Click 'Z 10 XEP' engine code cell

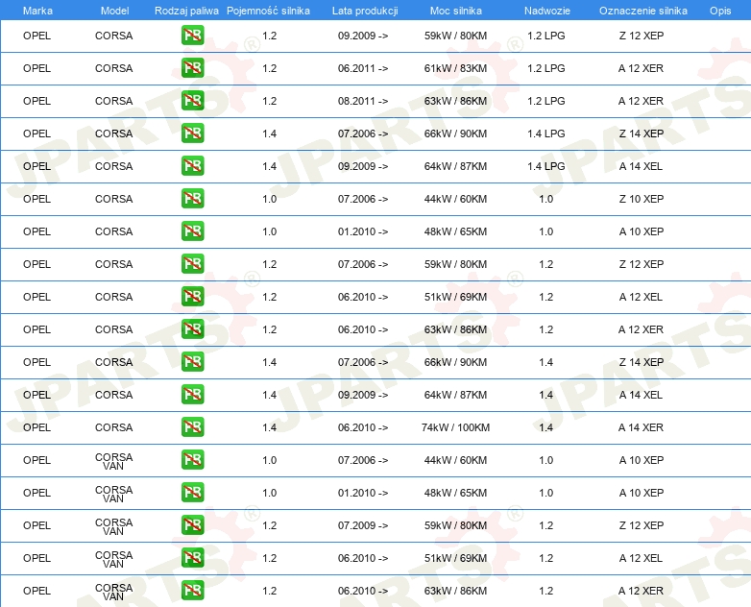click(641, 199)
